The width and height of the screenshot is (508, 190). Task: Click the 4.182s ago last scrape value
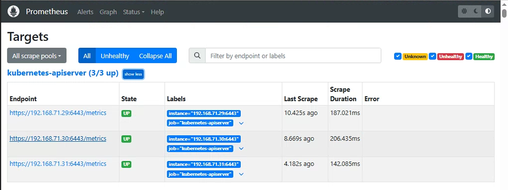[299, 164]
